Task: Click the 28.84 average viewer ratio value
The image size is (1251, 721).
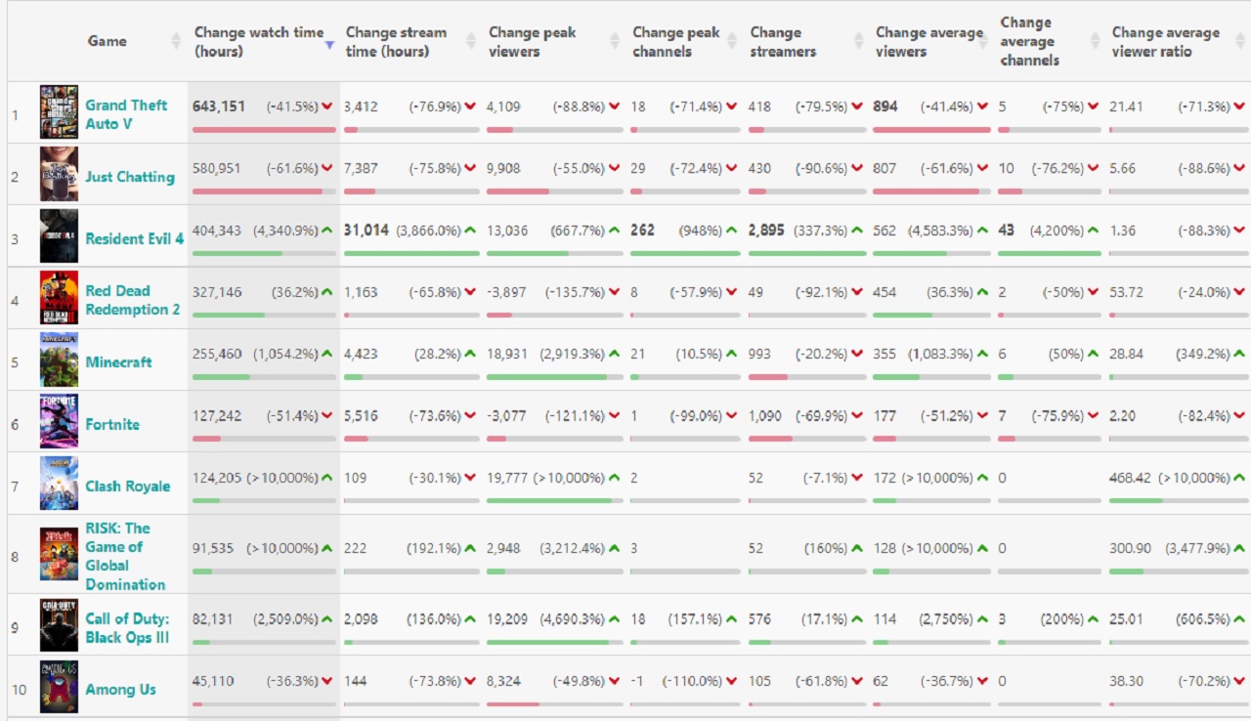Action: click(1126, 354)
